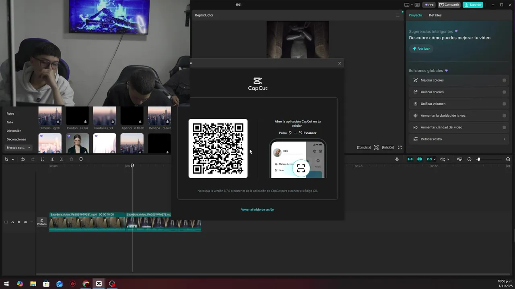Click the keyboard shortcuts icon in title bar
The image size is (515, 289).
pos(417,5)
